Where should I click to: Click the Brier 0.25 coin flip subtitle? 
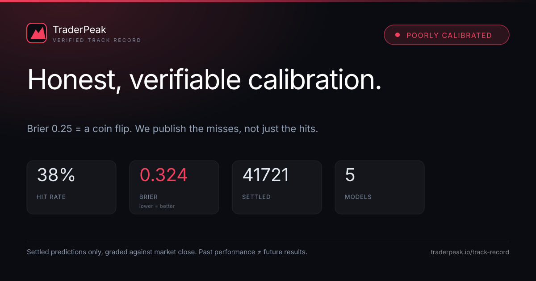[172, 129]
